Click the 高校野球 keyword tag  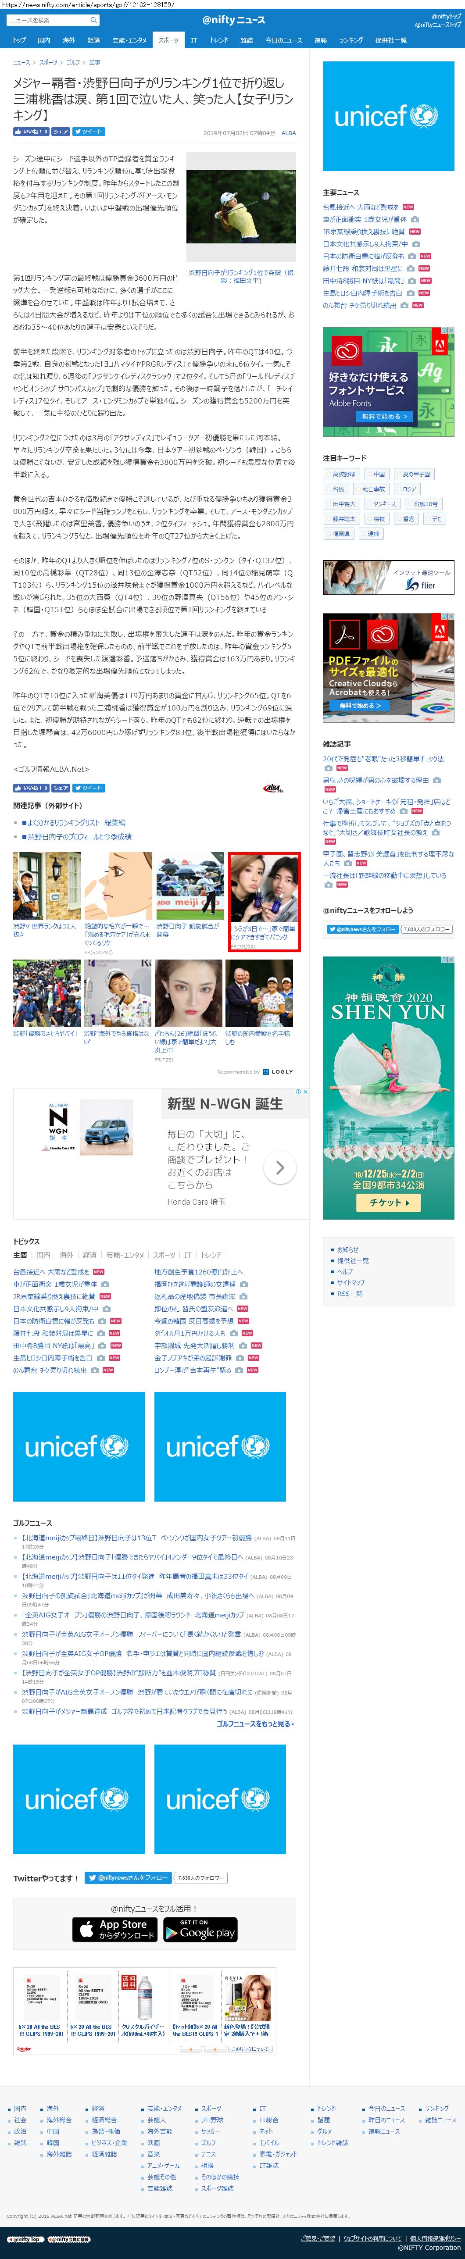pyautogui.click(x=343, y=475)
